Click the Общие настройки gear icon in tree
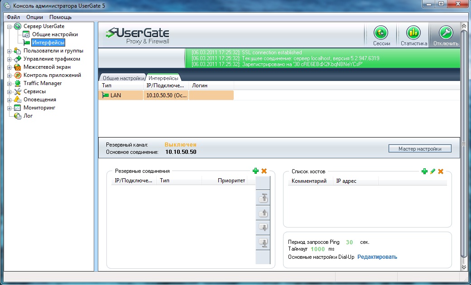The width and height of the screenshot is (471, 285). [x=26, y=34]
